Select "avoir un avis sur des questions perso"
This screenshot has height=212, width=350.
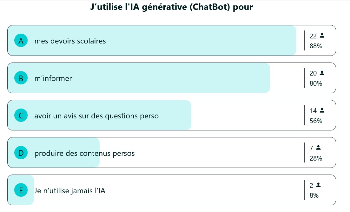click(x=96, y=116)
